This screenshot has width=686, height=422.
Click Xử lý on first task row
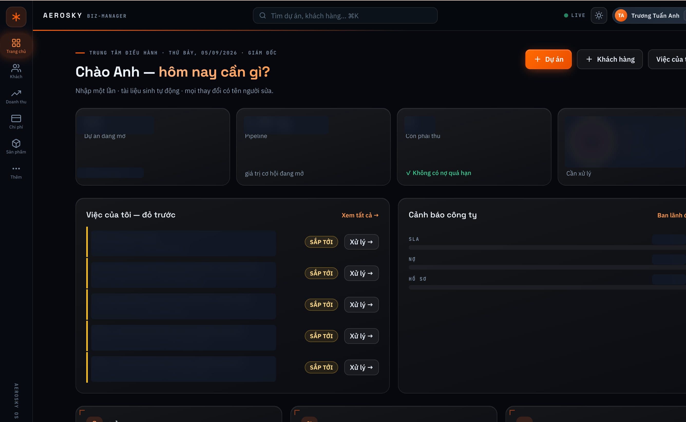[361, 242]
